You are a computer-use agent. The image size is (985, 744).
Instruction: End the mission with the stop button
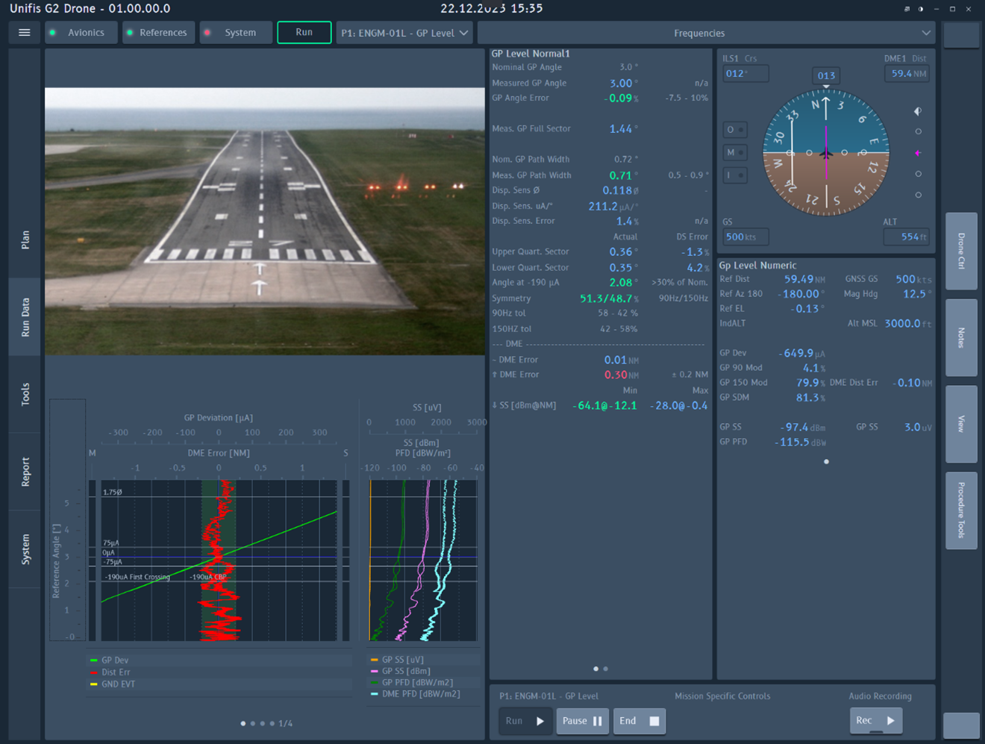(x=640, y=721)
